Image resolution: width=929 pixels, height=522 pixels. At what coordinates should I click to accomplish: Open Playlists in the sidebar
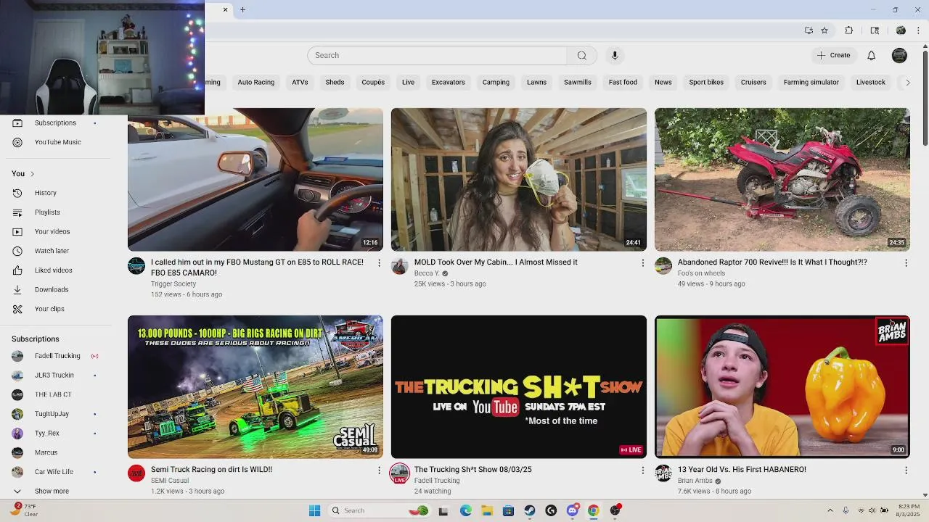click(47, 212)
